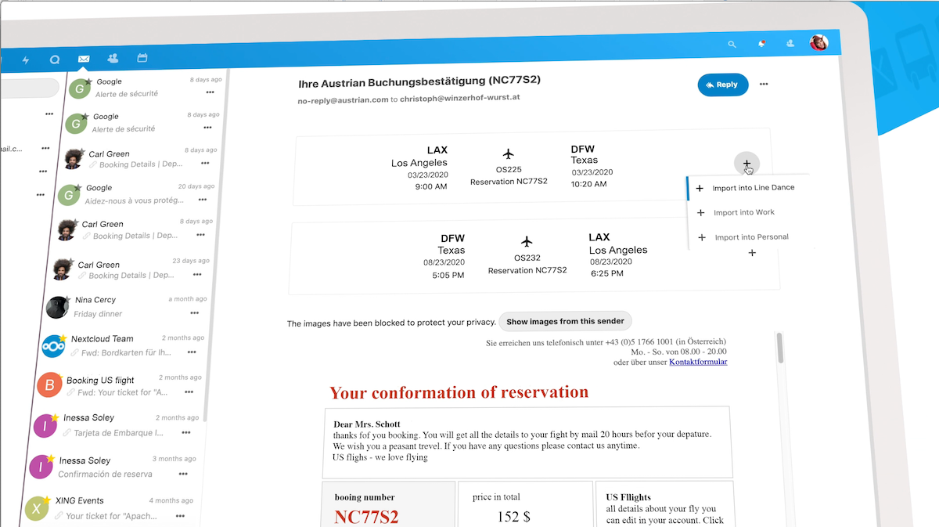Open actions menu for Inessa Soley 2 months ago
This screenshot has width=939, height=527.
[x=185, y=431]
